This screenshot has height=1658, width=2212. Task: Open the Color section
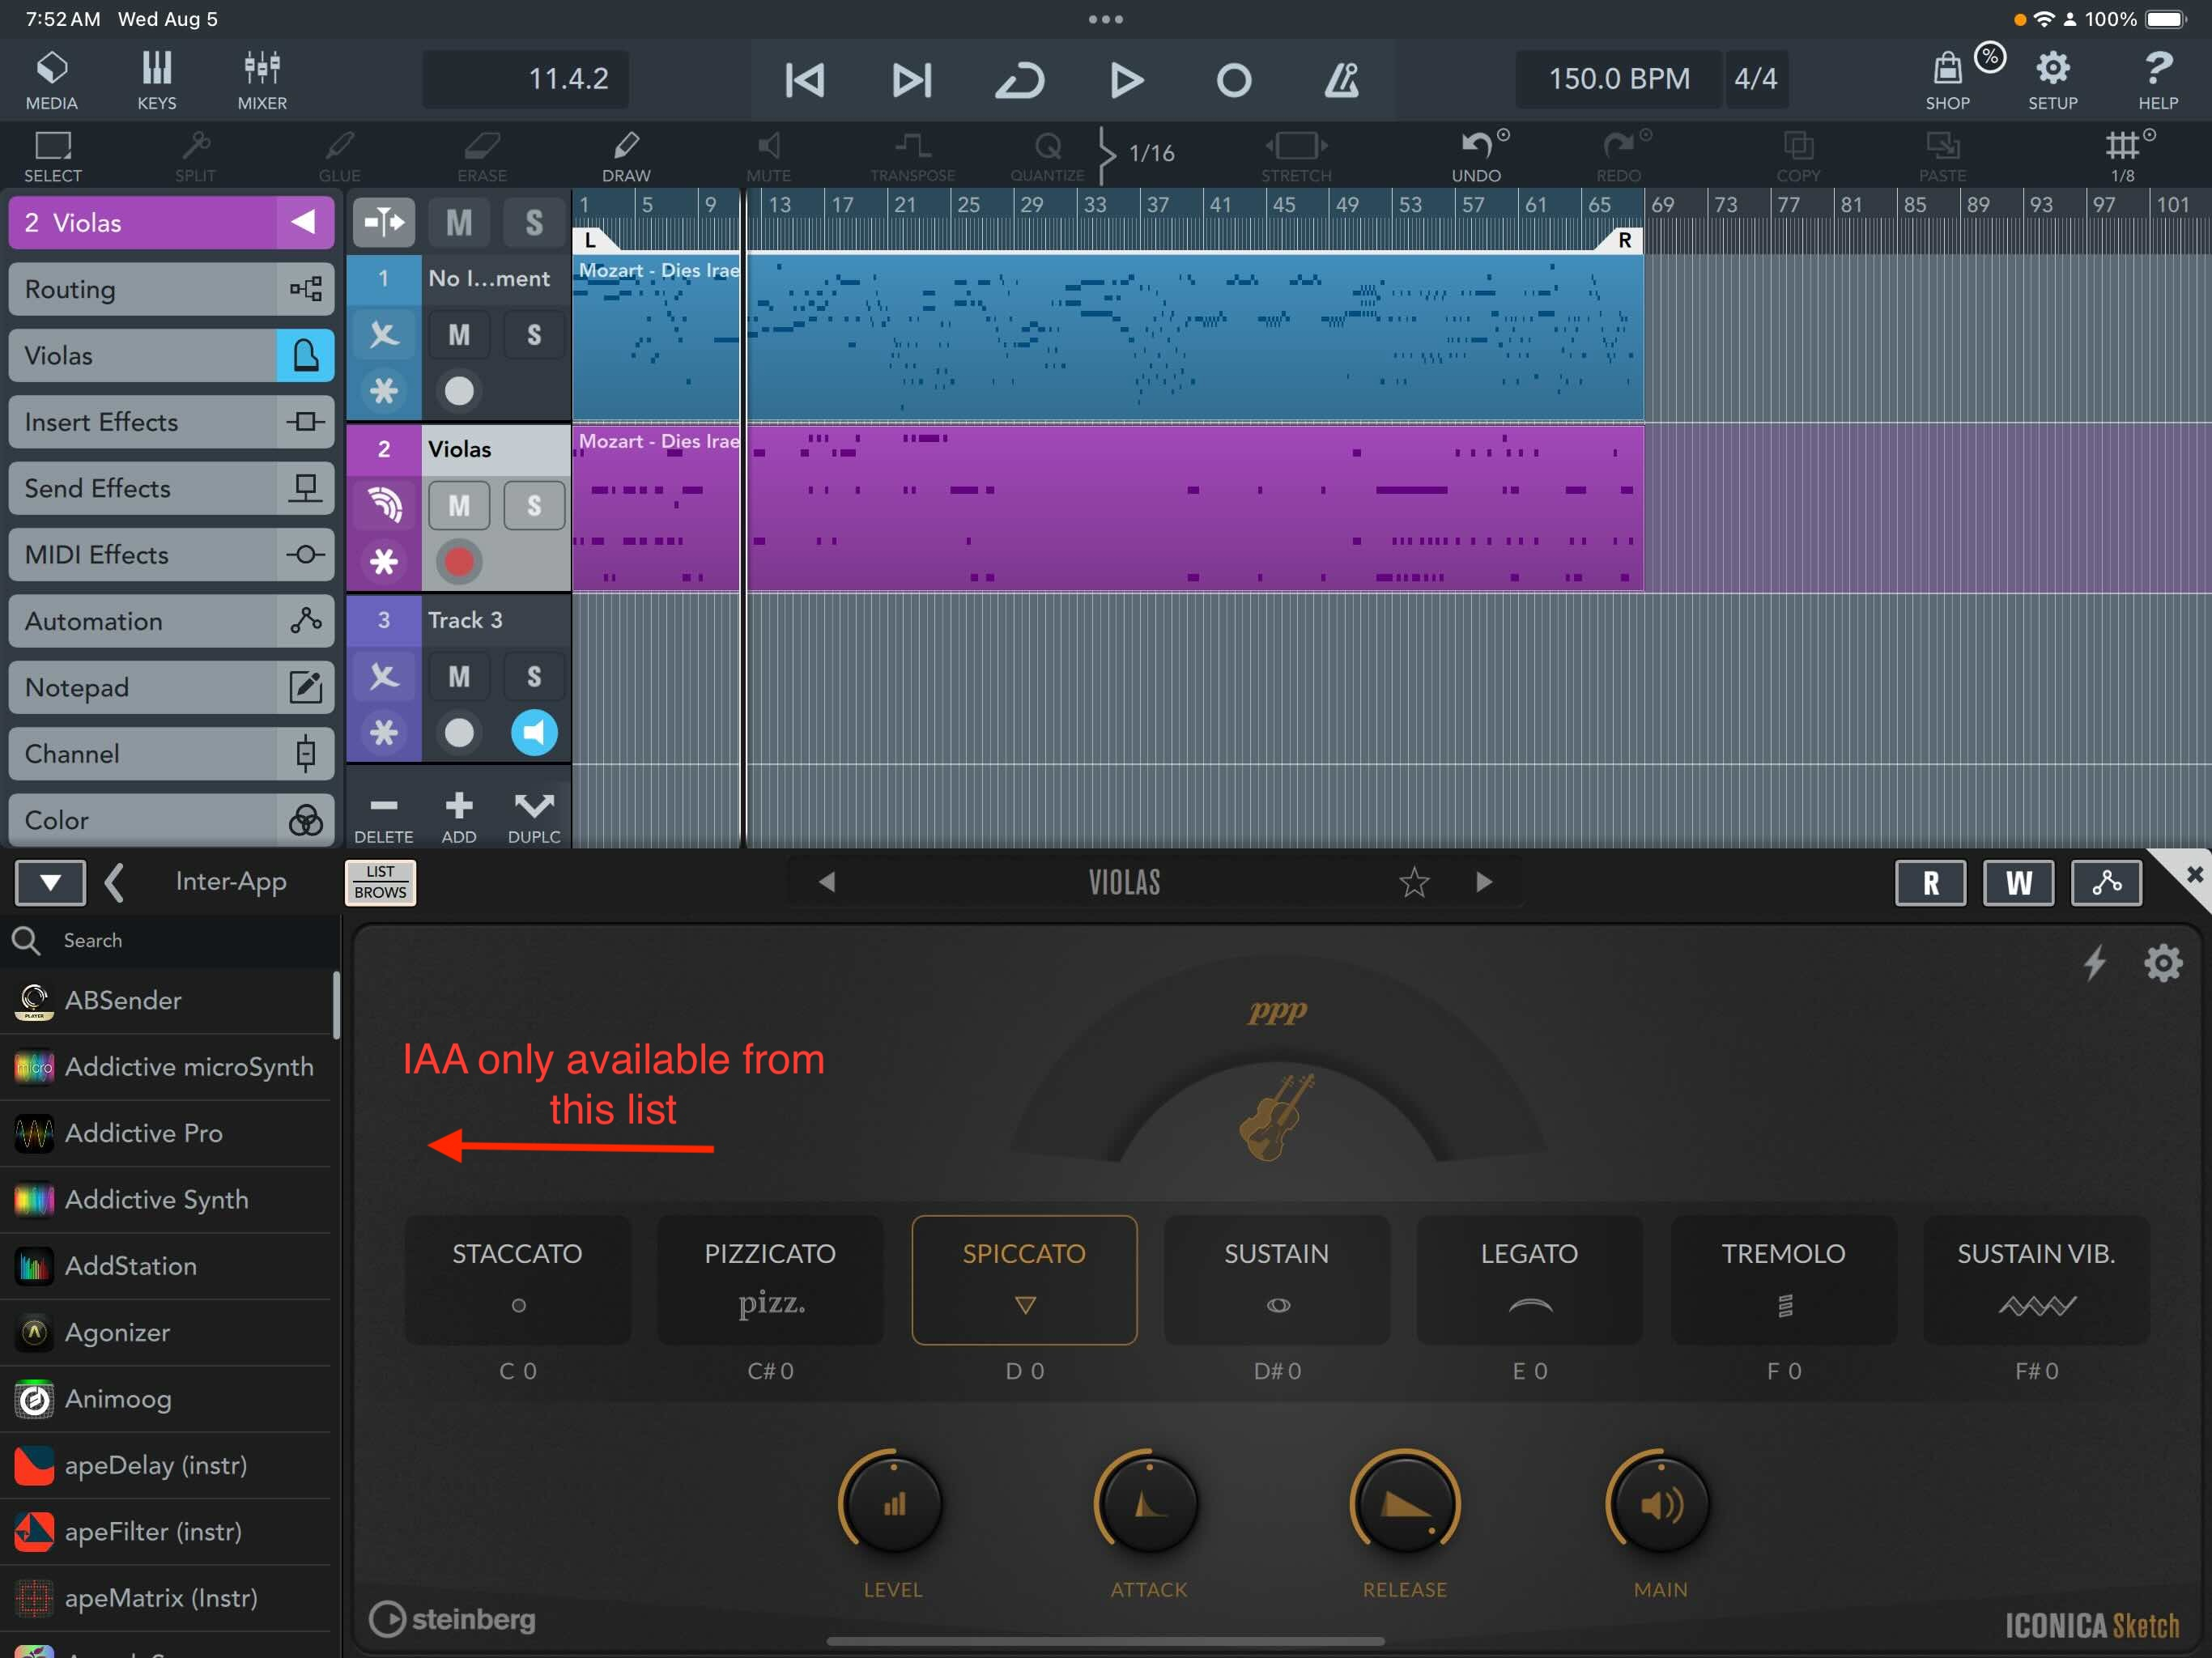[171, 820]
